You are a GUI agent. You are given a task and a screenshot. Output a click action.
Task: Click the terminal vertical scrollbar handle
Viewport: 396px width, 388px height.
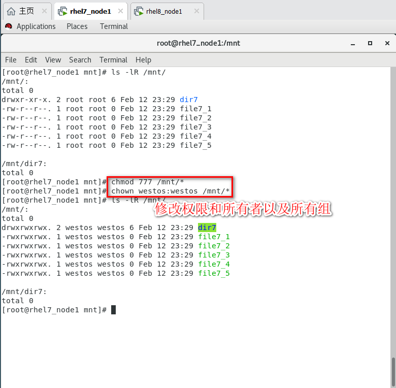pos(393,372)
